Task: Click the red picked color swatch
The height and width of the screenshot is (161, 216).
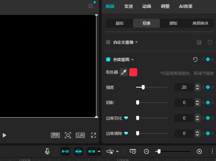Action: pos(133,72)
